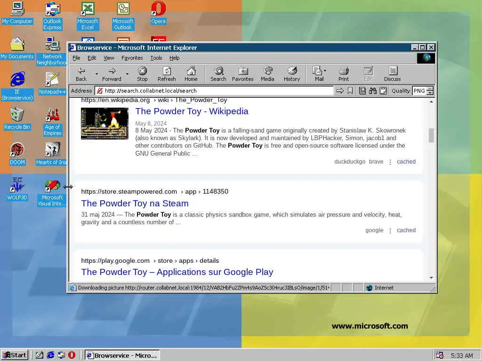Open the Forward button history dropdown arrow
This screenshot has width=482, height=361.
pyautogui.click(x=127, y=74)
